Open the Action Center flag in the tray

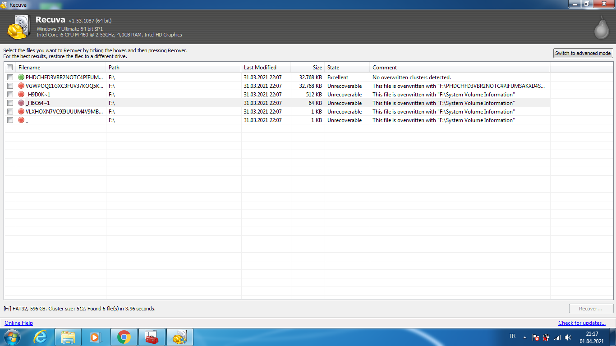536,337
